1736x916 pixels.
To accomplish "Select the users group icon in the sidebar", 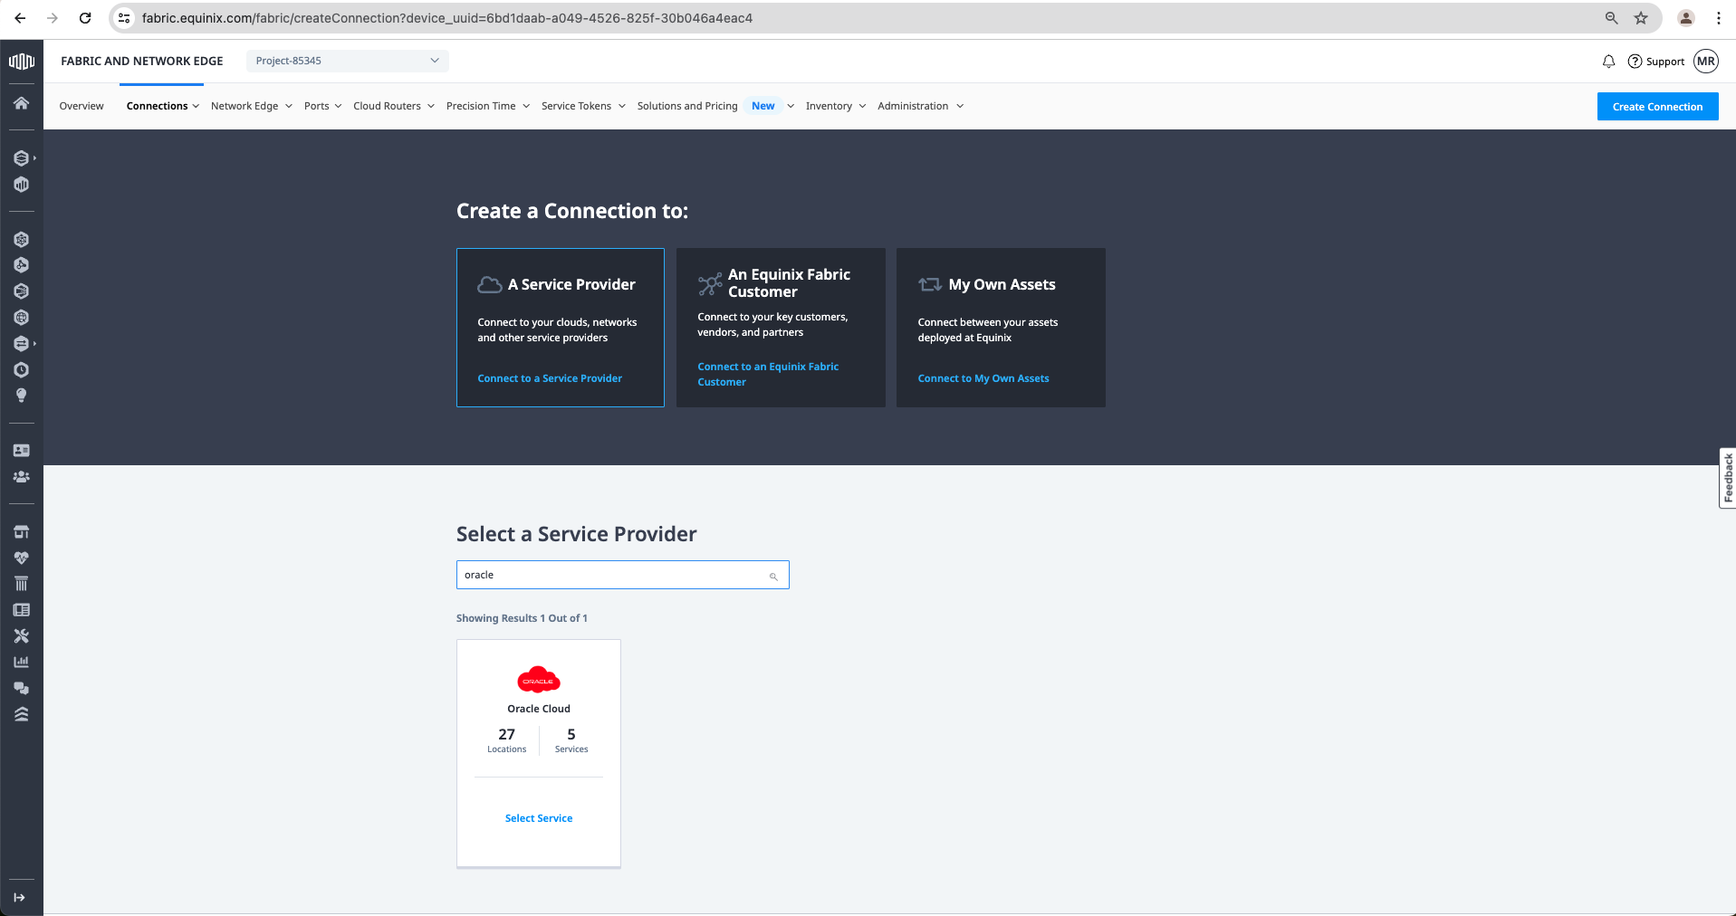I will [x=21, y=477].
